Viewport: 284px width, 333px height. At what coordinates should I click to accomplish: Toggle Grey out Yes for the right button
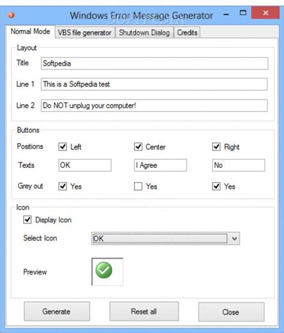point(216,186)
